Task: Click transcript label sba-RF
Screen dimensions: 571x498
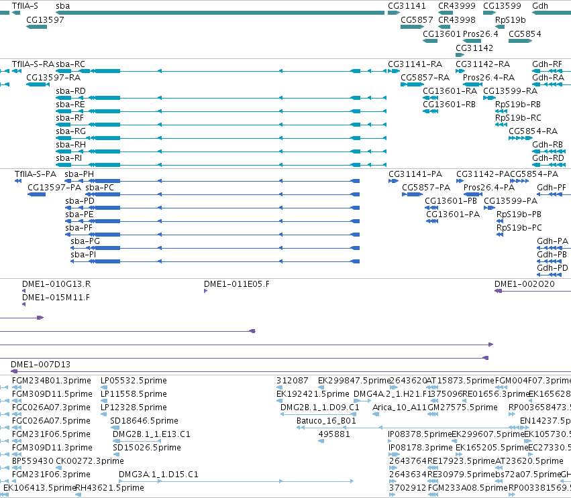Action: (70, 118)
